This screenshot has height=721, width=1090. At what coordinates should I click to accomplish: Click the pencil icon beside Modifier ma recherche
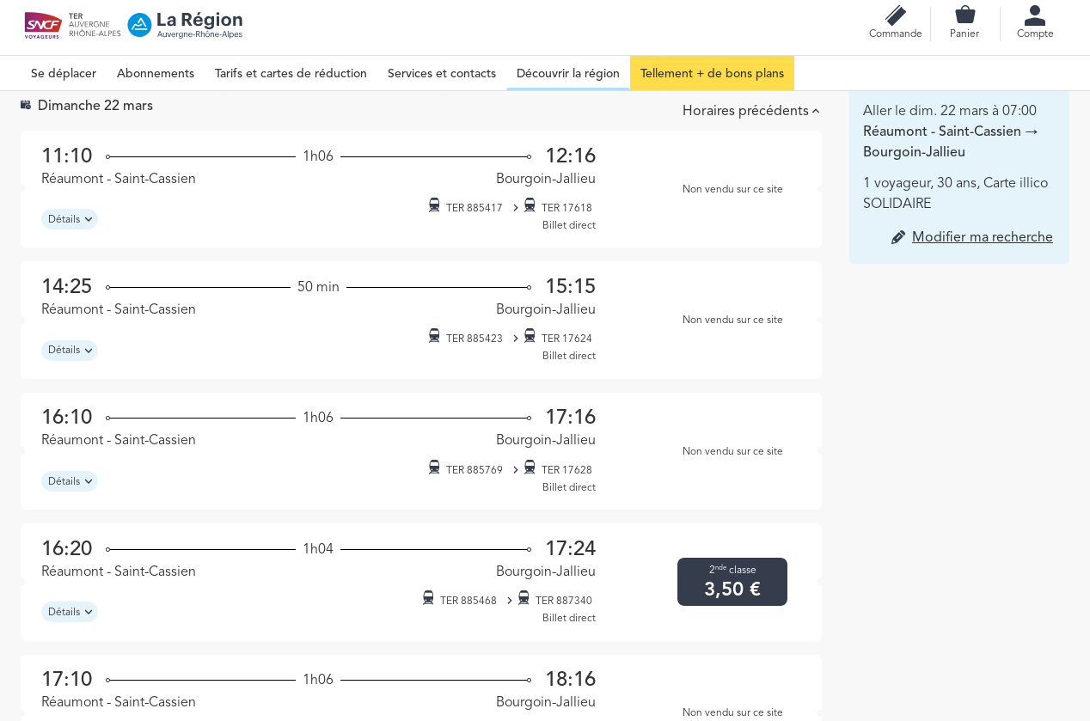pyautogui.click(x=898, y=237)
